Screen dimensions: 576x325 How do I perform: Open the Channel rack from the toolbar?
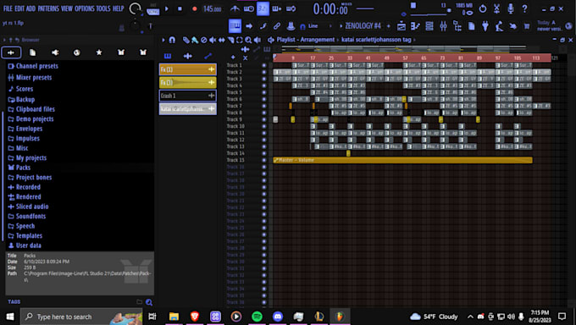(x=429, y=26)
